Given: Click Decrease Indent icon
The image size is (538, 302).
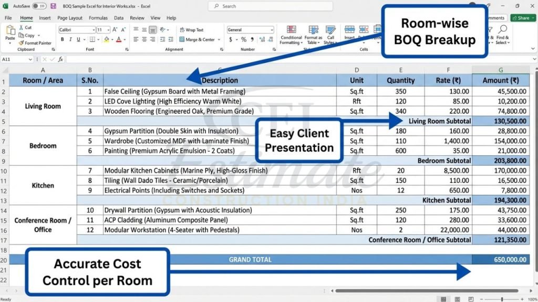Looking at the screenshot, I should click(163, 40).
